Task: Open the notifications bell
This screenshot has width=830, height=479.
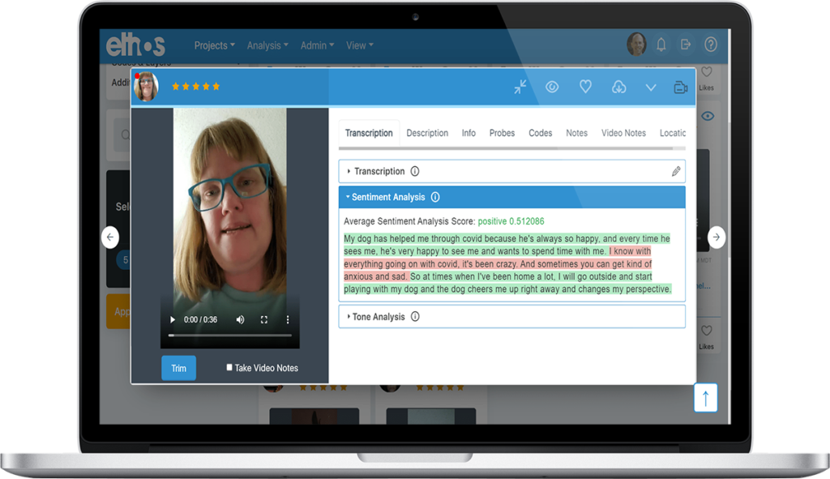Action: 661,45
